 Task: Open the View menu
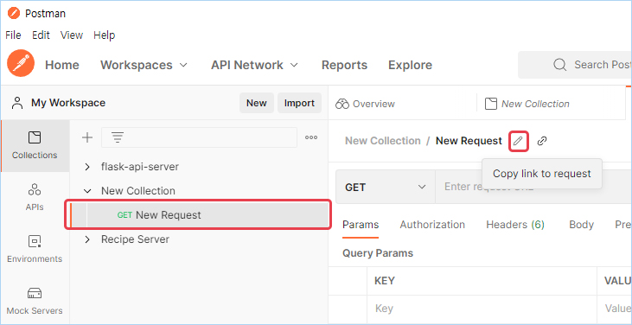(72, 35)
